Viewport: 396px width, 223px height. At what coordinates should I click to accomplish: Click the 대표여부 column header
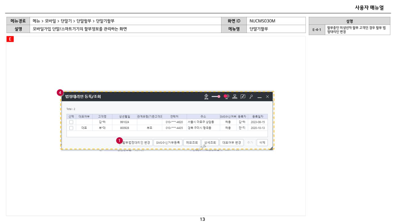84,117
